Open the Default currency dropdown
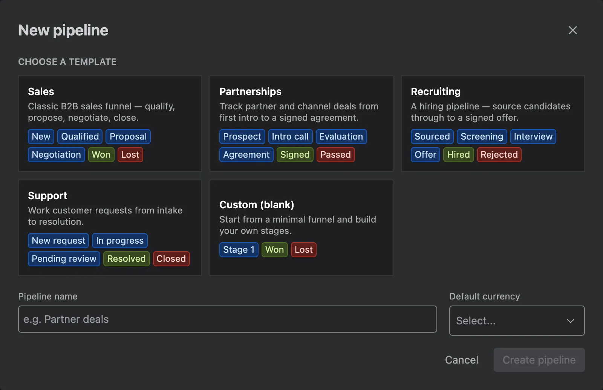603x390 pixels. tap(517, 321)
